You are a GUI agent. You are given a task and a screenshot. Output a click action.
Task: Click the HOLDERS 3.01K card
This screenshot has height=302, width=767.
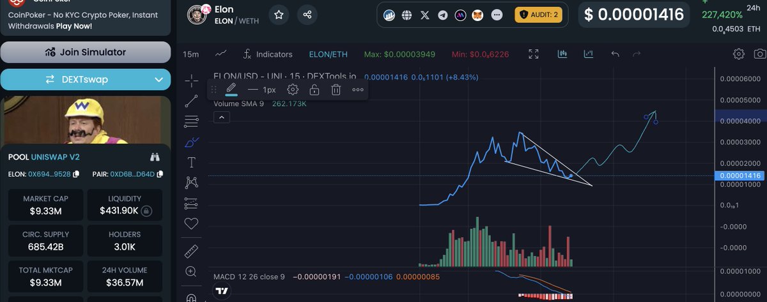coord(125,240)
